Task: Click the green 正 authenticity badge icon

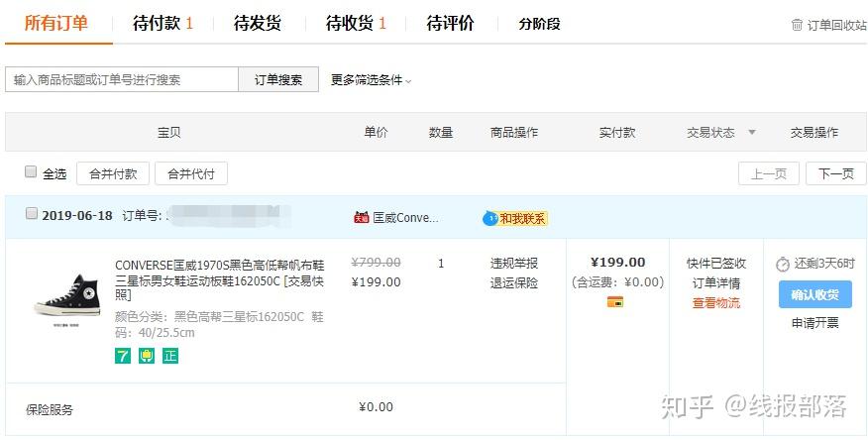Action: coord(170,356)
